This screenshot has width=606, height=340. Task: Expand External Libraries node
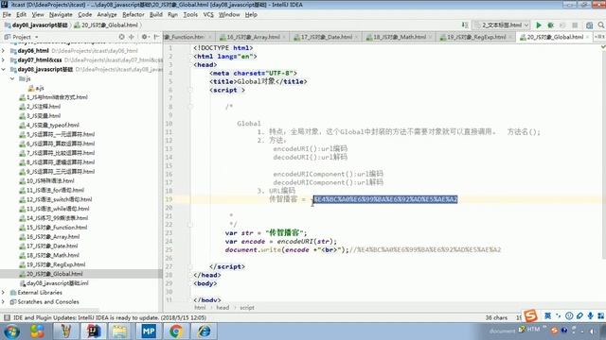4,292
